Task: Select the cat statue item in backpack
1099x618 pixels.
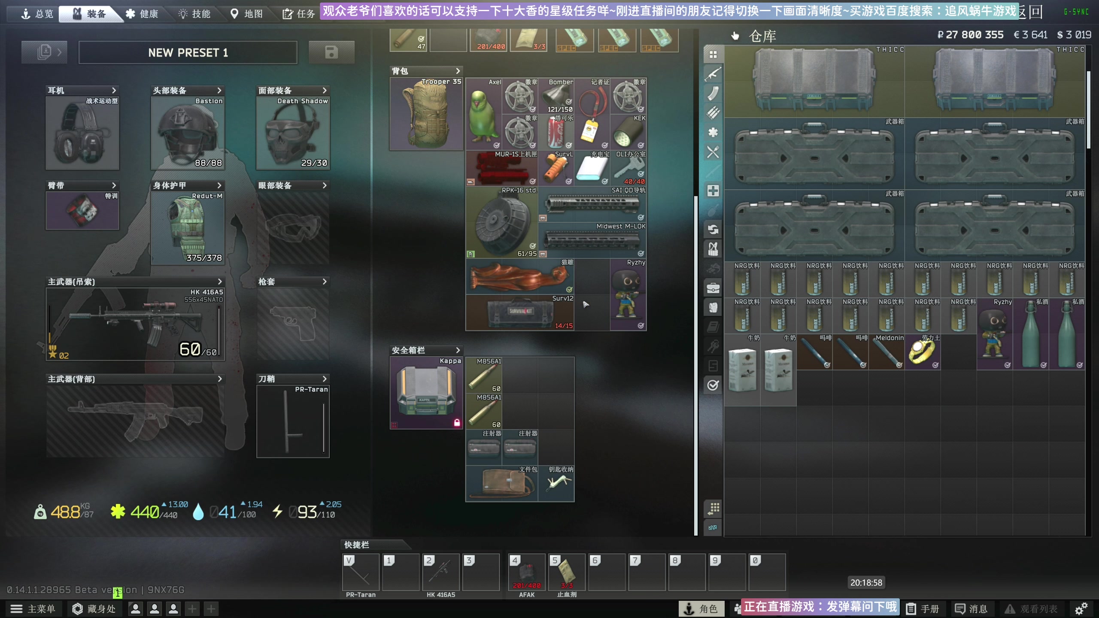Action: click(520, 276)
